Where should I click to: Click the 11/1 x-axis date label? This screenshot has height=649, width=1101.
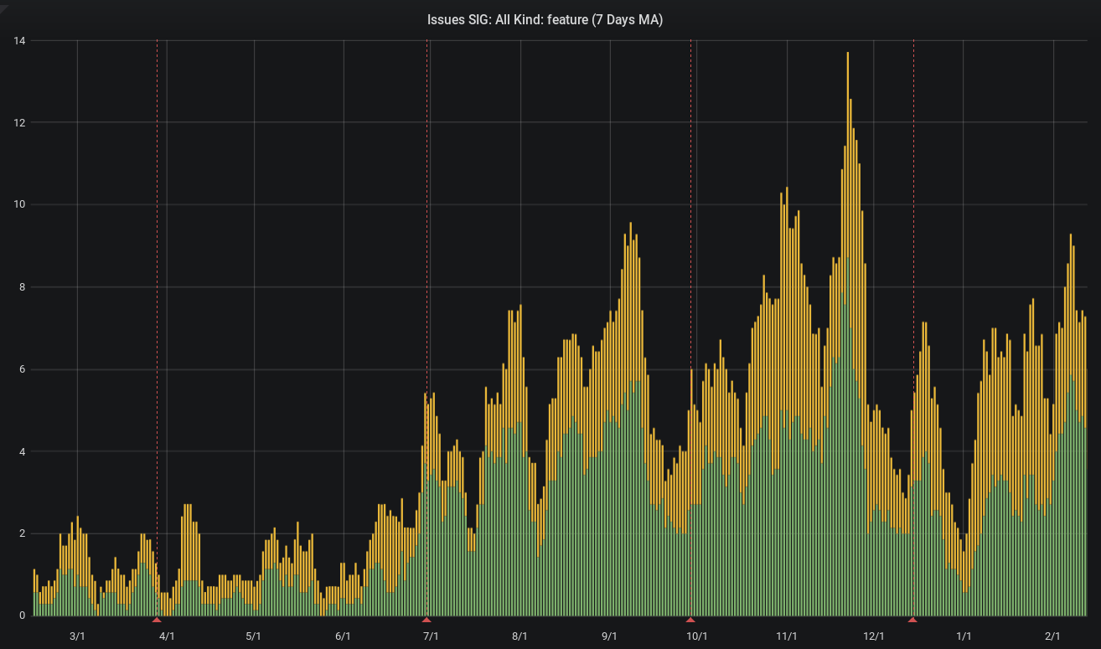click(786, 636)
